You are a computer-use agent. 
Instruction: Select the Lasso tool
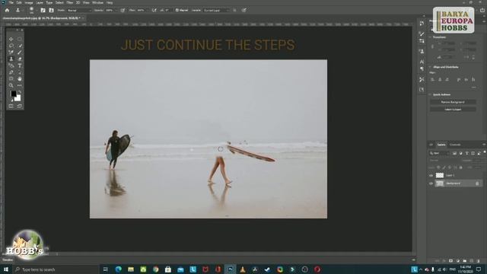pos(11,46)
